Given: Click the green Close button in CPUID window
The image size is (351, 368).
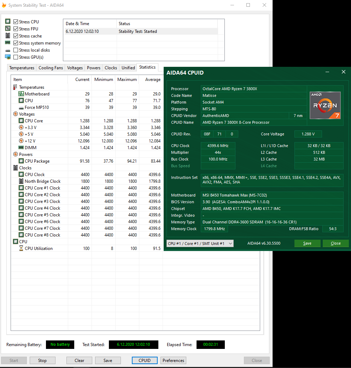Looking at the screenshot, I should 335,243.
